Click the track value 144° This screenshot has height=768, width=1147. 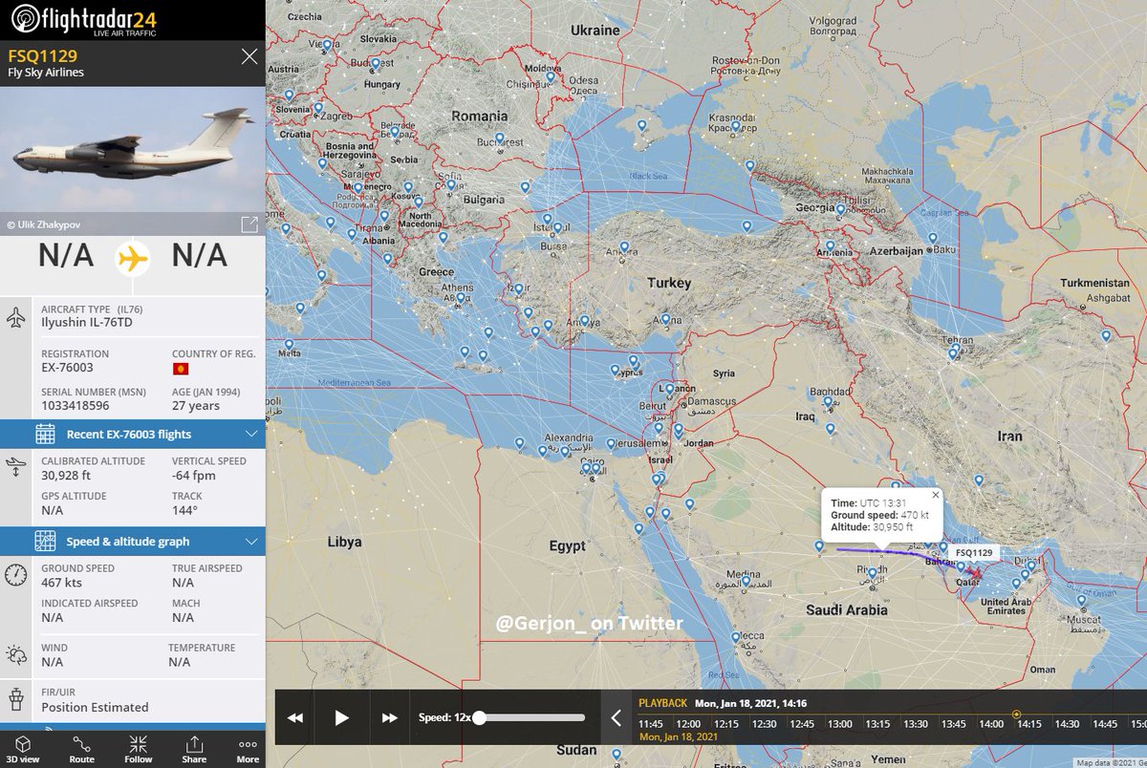[184, 511]
